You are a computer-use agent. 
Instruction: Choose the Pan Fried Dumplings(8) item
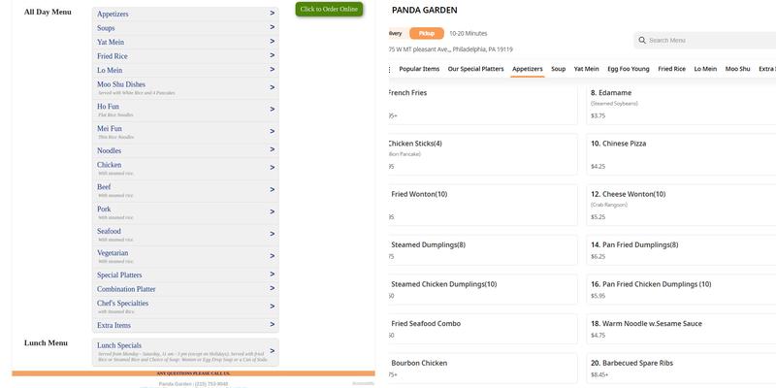679,250
